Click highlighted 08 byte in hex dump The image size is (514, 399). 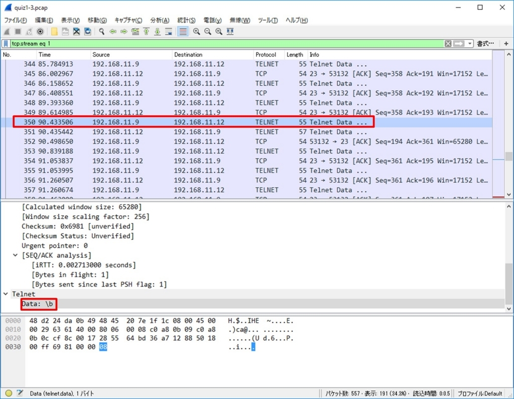(103, 347)
